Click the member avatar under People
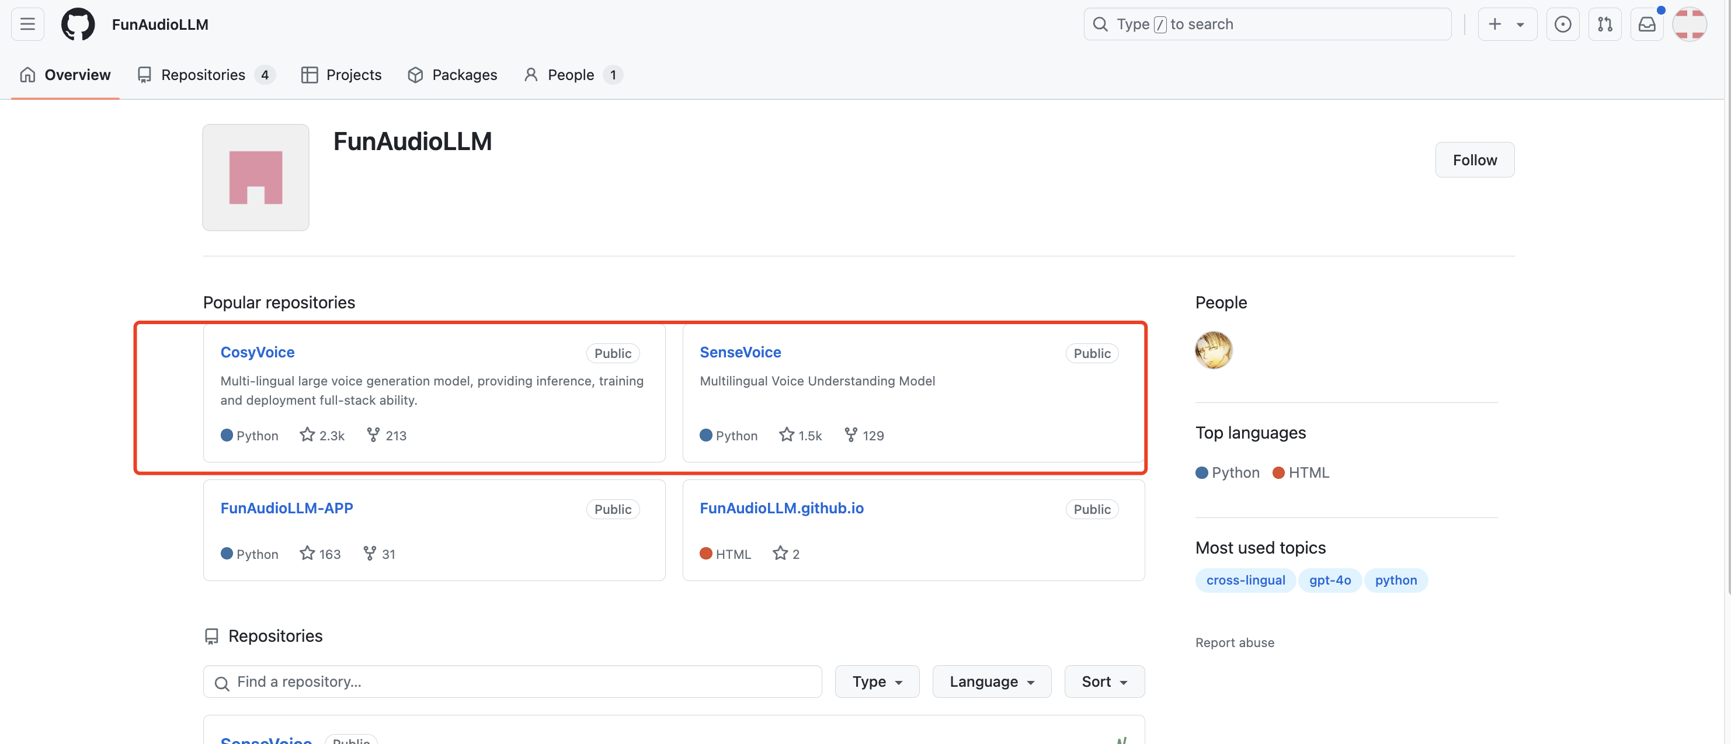Screen dimensions: 1731x744 click(x=1214, y=349)
